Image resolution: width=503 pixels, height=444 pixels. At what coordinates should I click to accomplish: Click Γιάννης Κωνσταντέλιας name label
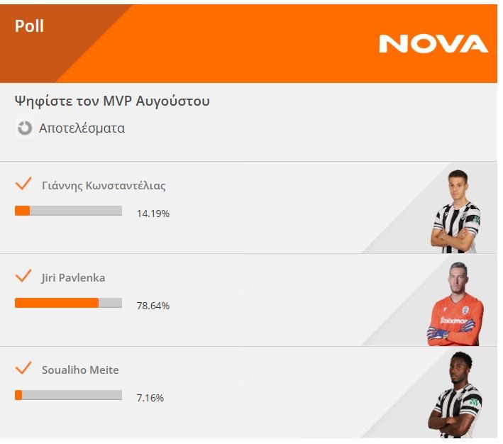coord(104,186)
